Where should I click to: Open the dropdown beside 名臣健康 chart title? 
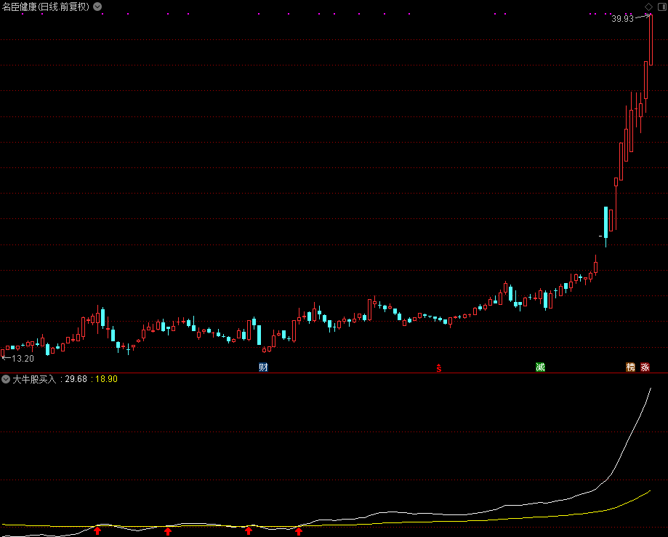tap(97, 7)
